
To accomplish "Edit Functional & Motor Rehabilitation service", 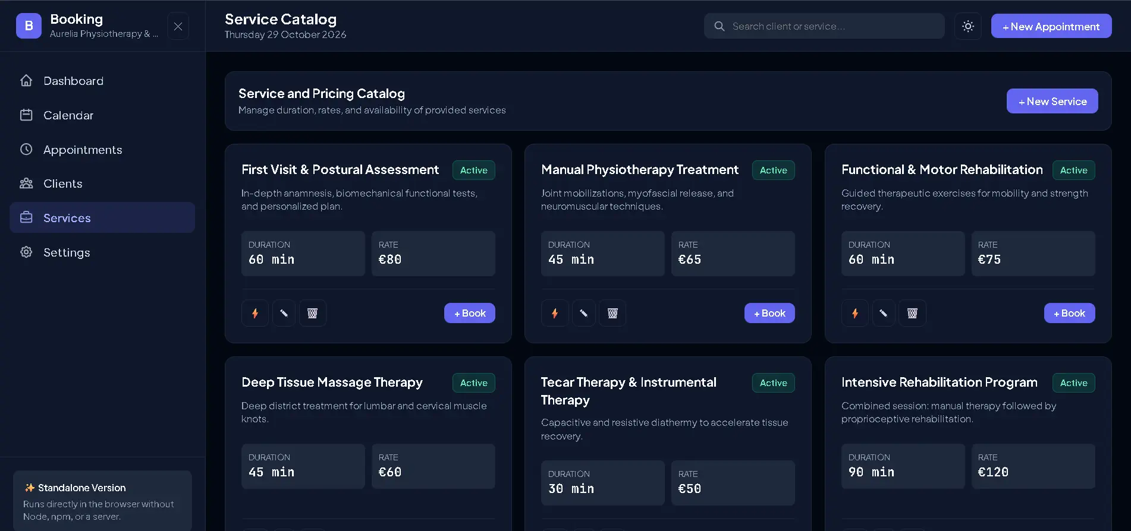I will pos(884,313).
